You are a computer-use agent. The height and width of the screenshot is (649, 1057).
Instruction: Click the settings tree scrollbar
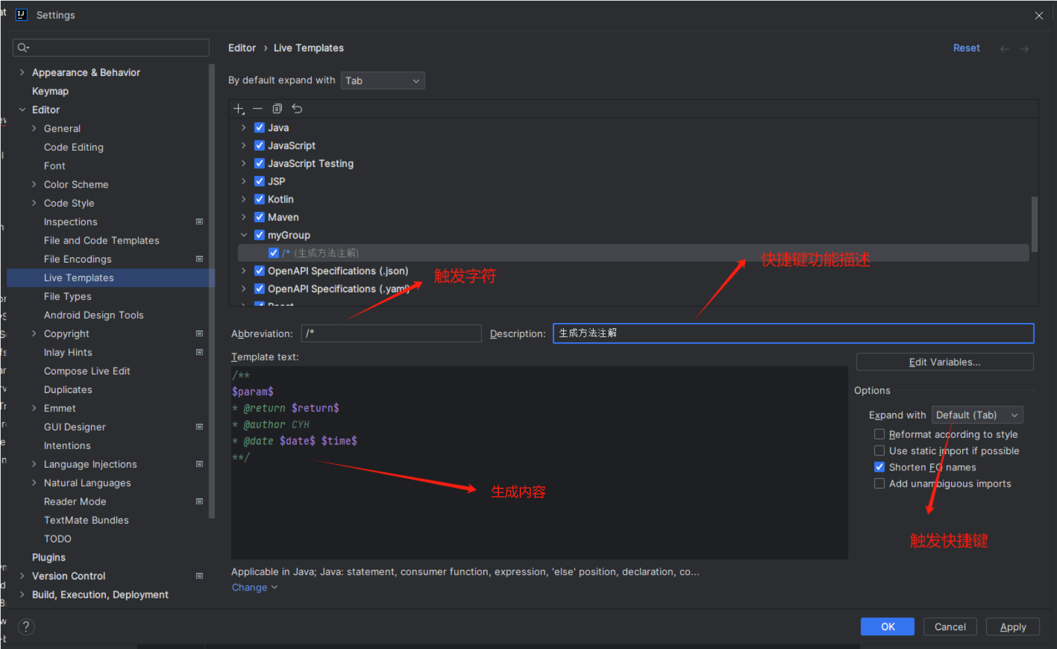pyautogui.click(x=212, y=291)
